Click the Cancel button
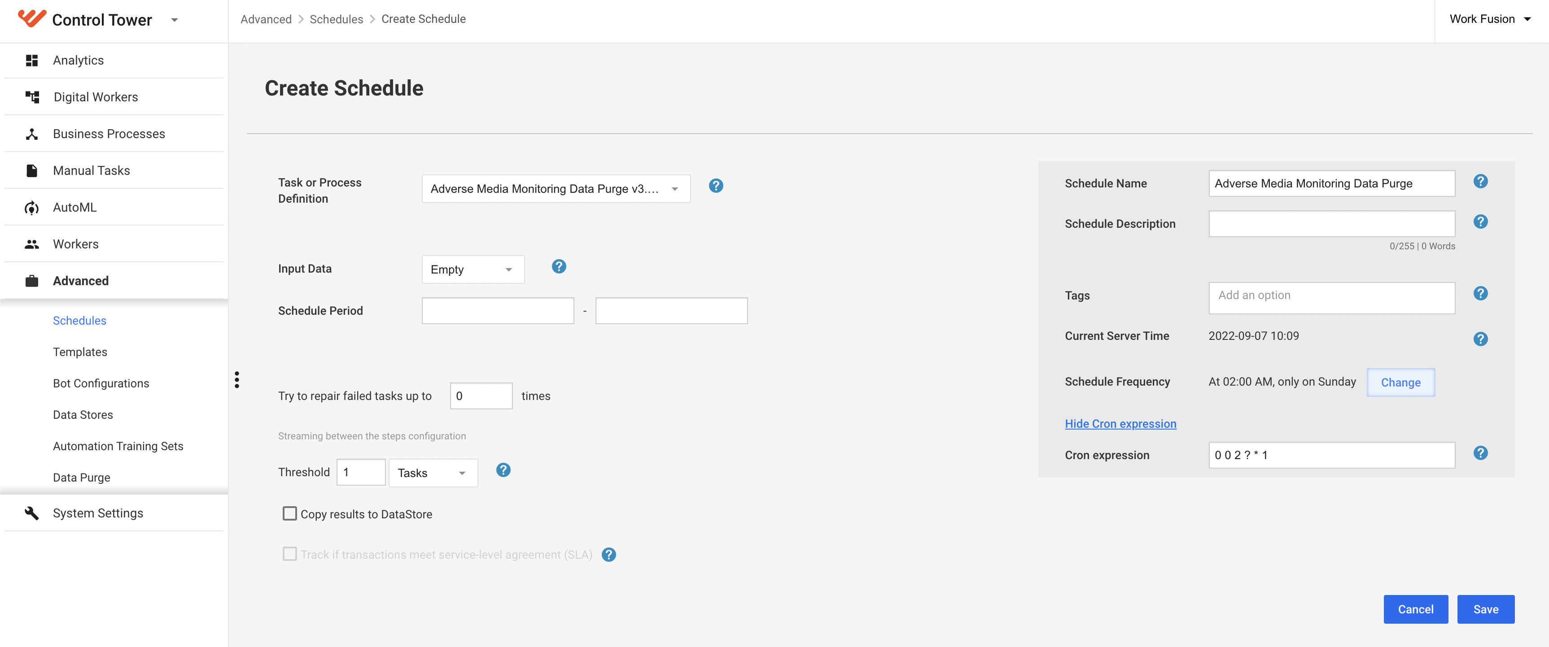Image resolution: width=1549 pixels, height=647 pixels. point(1416,609)
